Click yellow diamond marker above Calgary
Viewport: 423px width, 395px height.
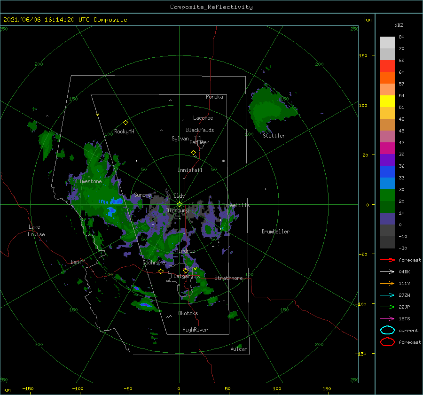coord(186,271)
